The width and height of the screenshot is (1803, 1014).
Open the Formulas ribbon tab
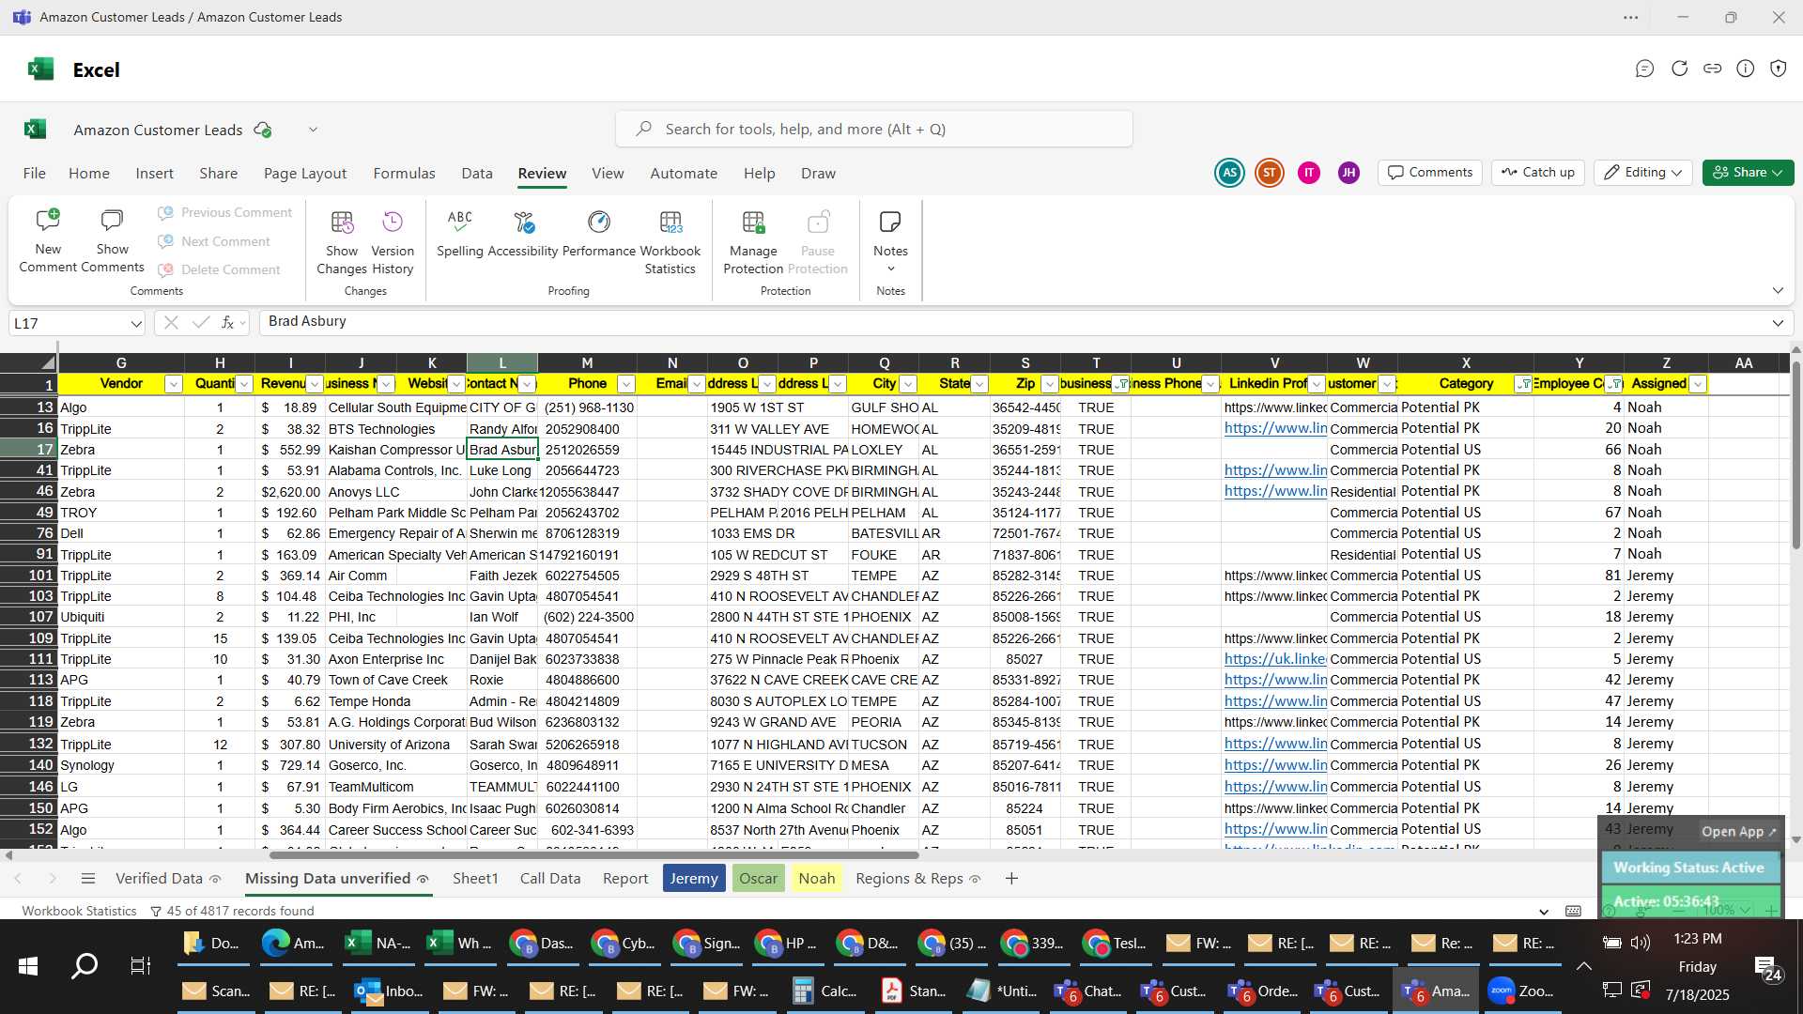404,174
